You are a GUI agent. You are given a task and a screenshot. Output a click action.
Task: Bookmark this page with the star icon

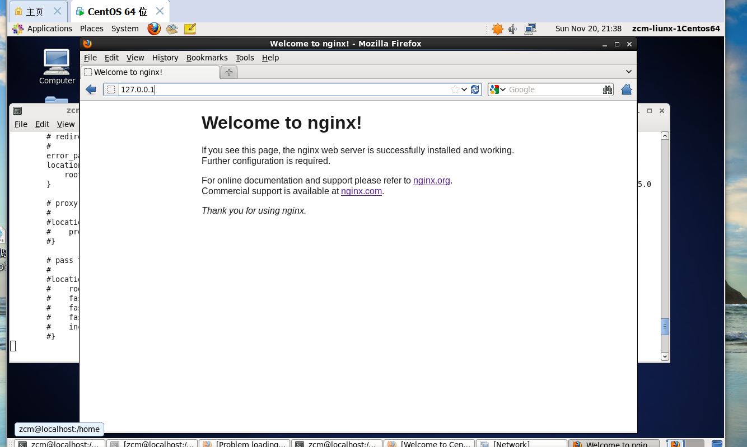(x=455, y=90)
